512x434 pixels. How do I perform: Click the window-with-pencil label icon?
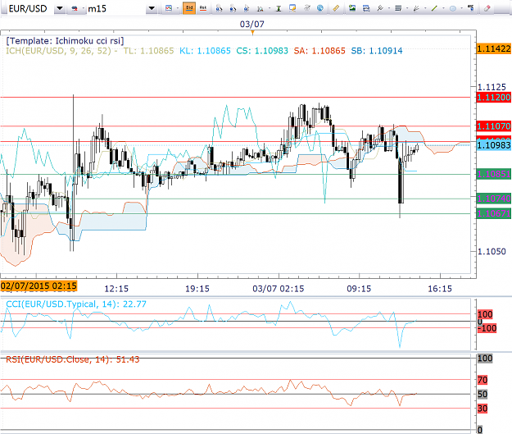tap(292, 8)
